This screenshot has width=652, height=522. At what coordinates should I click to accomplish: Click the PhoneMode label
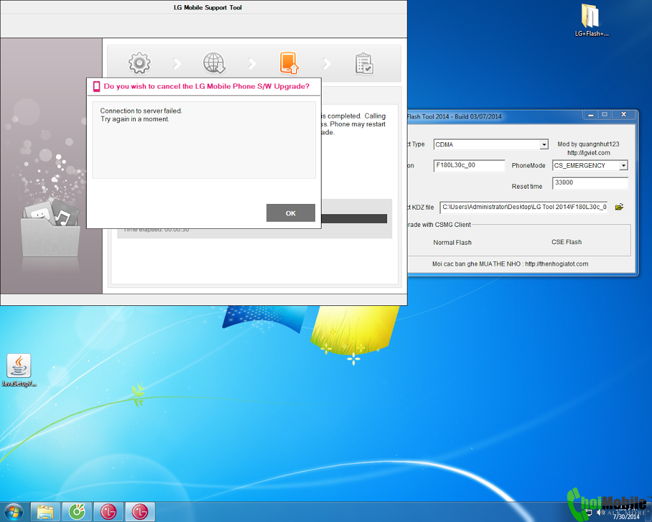click(x=528, y=165)
